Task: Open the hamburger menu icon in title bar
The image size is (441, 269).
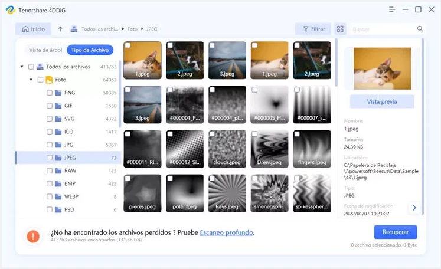Action: click(x=392, y=9)
